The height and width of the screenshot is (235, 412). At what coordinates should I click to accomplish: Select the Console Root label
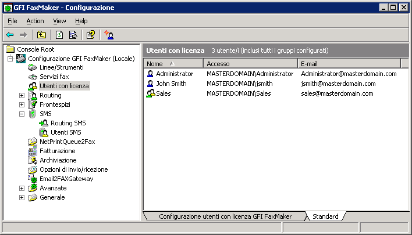pyautogui.click(x=35, y=49)
